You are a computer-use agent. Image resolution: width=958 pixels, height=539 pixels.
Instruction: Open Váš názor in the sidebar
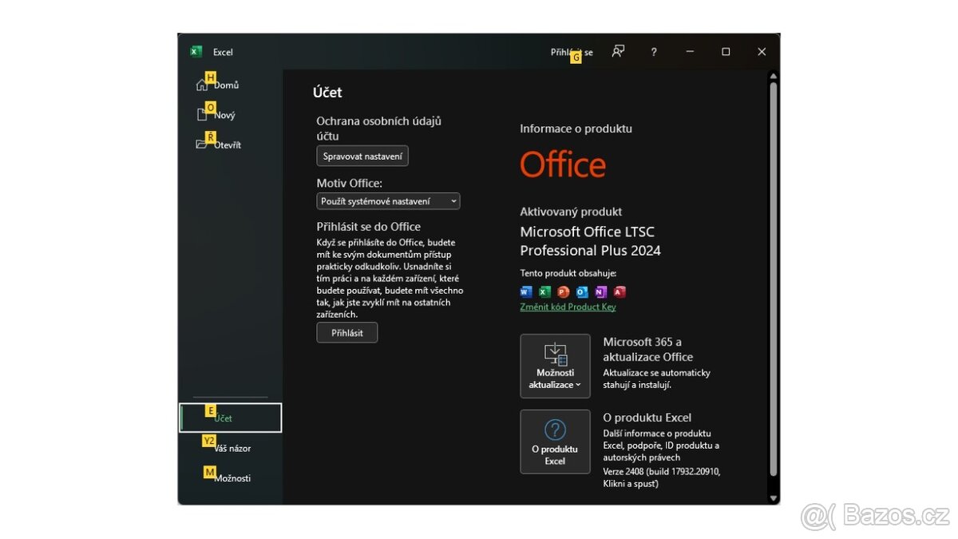tap(230, 448)
